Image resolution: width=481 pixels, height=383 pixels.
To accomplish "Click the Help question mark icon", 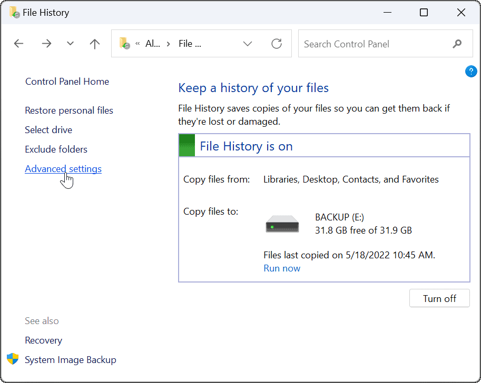I will coord(470,71).
